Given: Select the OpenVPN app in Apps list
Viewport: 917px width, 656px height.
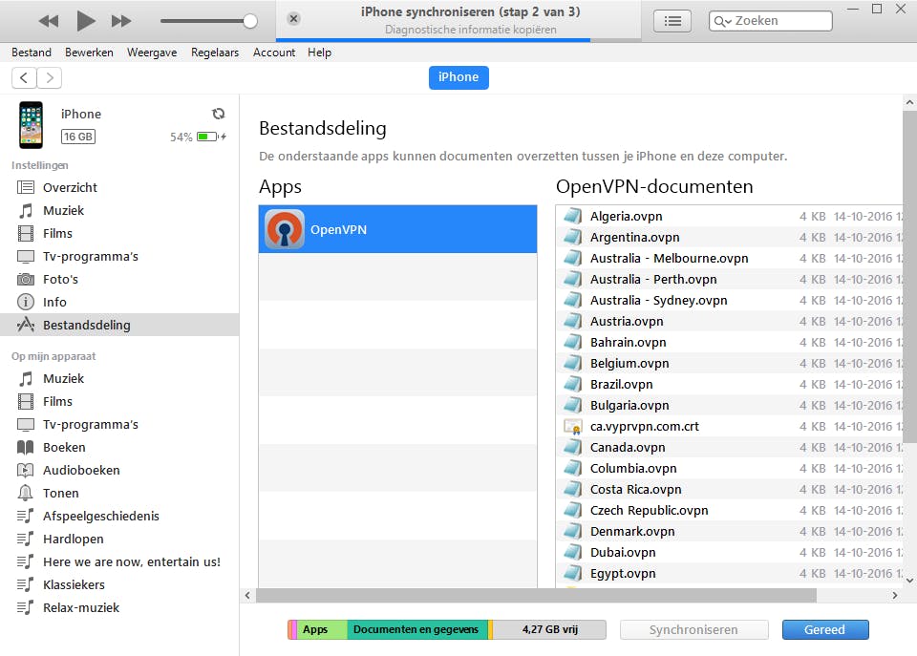Looking at the screenshot, I should 397,229.
